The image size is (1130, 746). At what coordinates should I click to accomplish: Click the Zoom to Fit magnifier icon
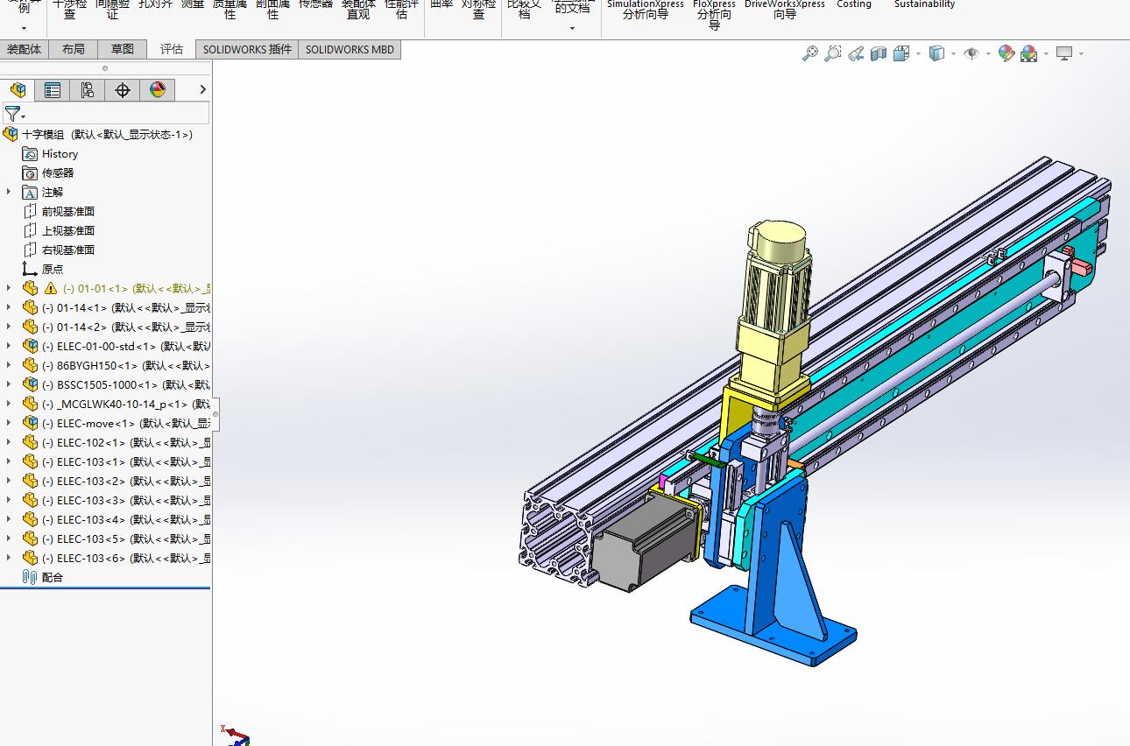click(810, 53)
